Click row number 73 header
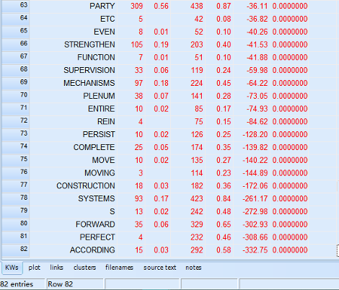Image resolution: width=339 pixels, height=290 pixels. pyautogui.click(x=16, y=134)
